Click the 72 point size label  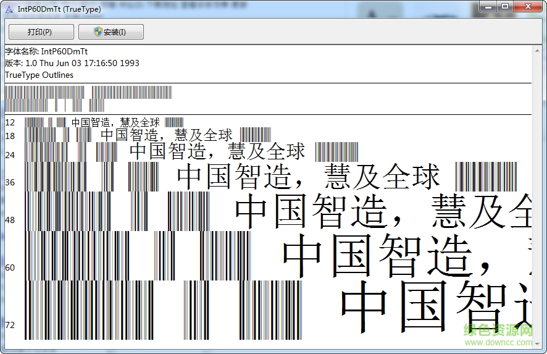pyautogui.click(x=10, y=325)
